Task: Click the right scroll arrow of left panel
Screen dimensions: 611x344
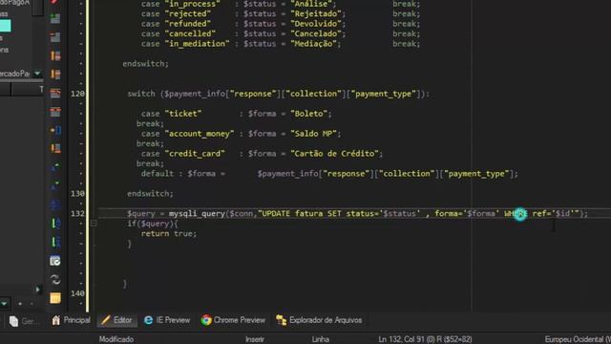Action: [x=38, y=290]
